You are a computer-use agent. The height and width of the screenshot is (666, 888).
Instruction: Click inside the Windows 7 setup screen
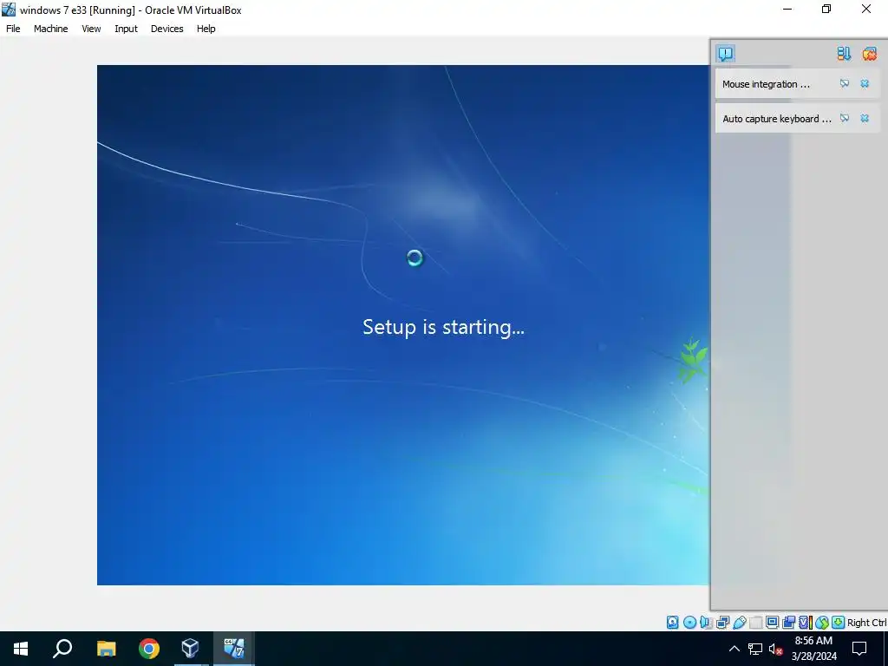point(402,324)
